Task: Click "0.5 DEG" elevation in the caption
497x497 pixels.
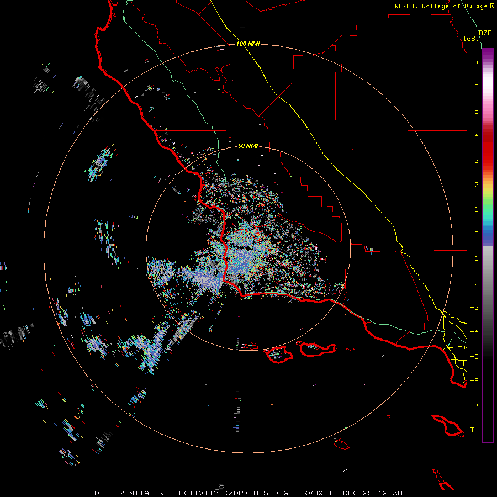Action: [271, 493]
